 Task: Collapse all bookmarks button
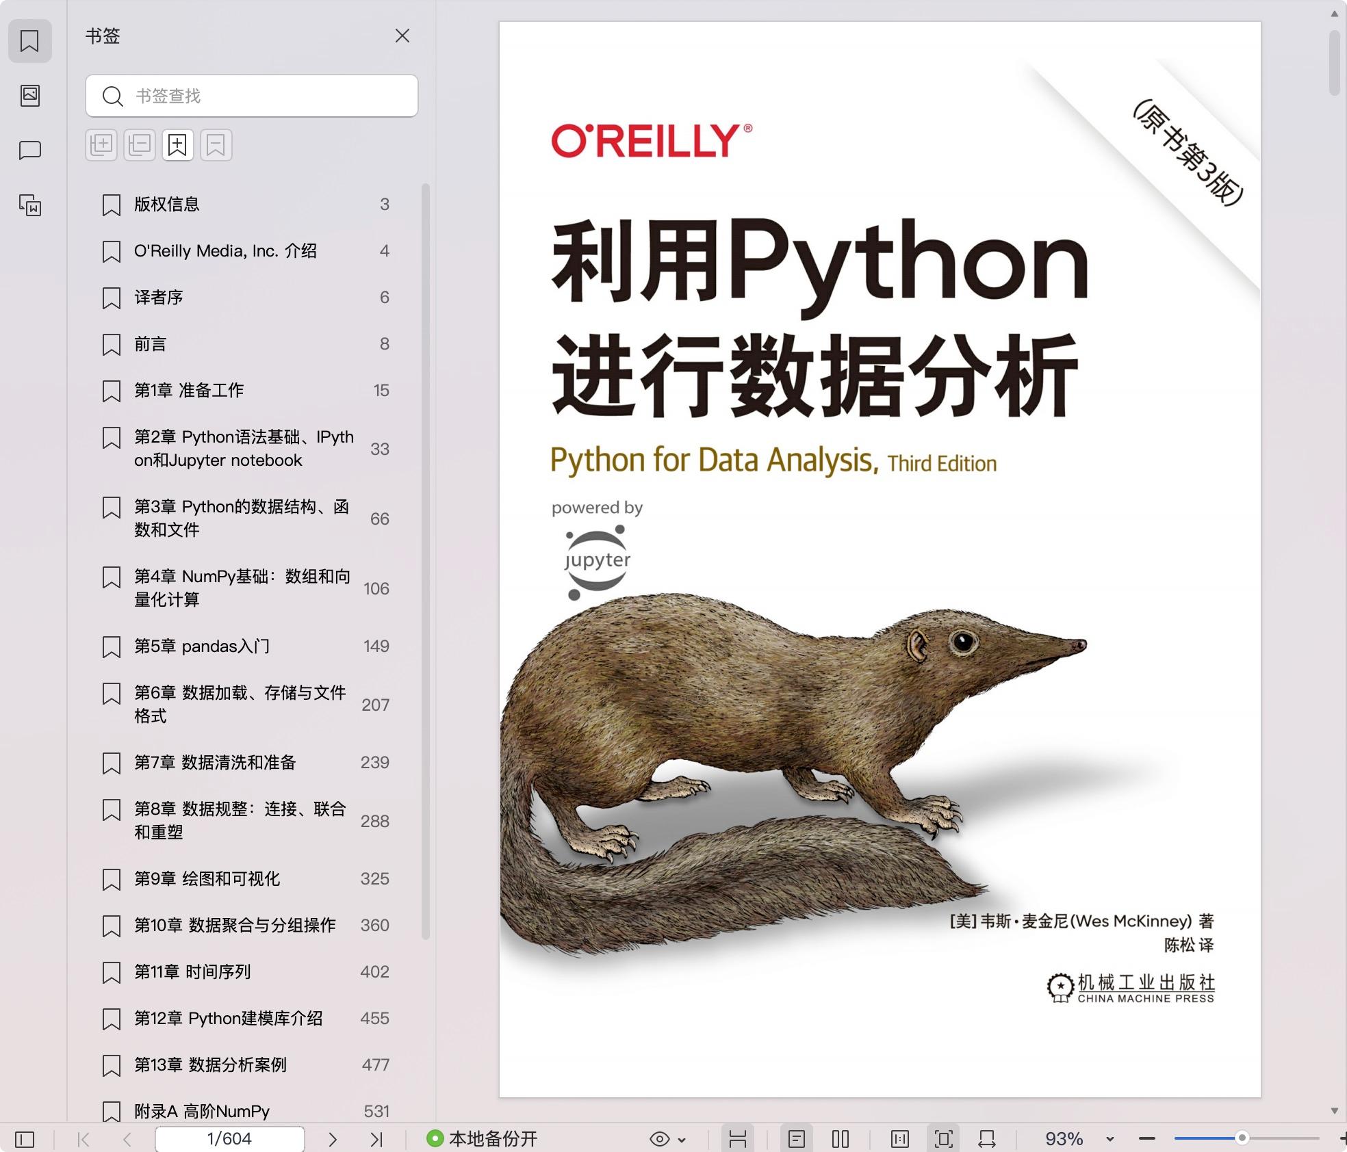tap(140, 145)
